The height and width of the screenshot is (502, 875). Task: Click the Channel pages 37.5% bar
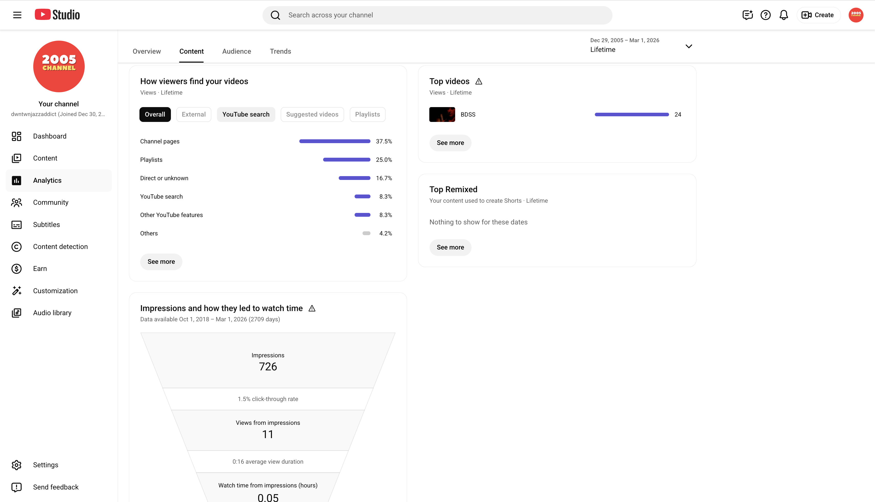(x=335, y=141)
